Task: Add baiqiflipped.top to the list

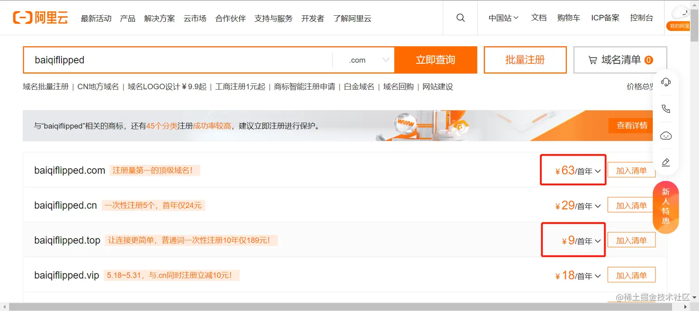Action: click(631, 240)
